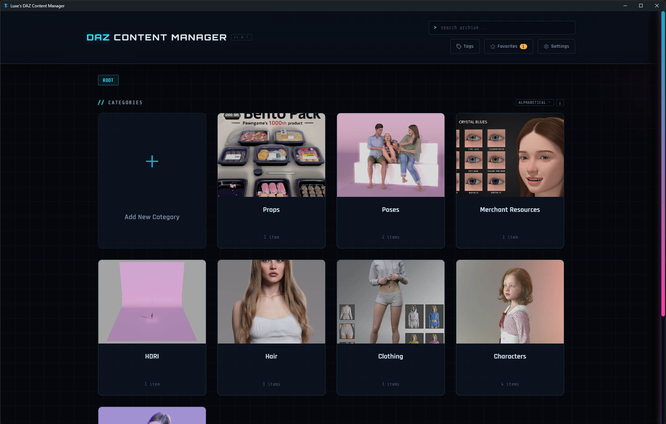Click the "Characters" card title

(x=510, y=356)
